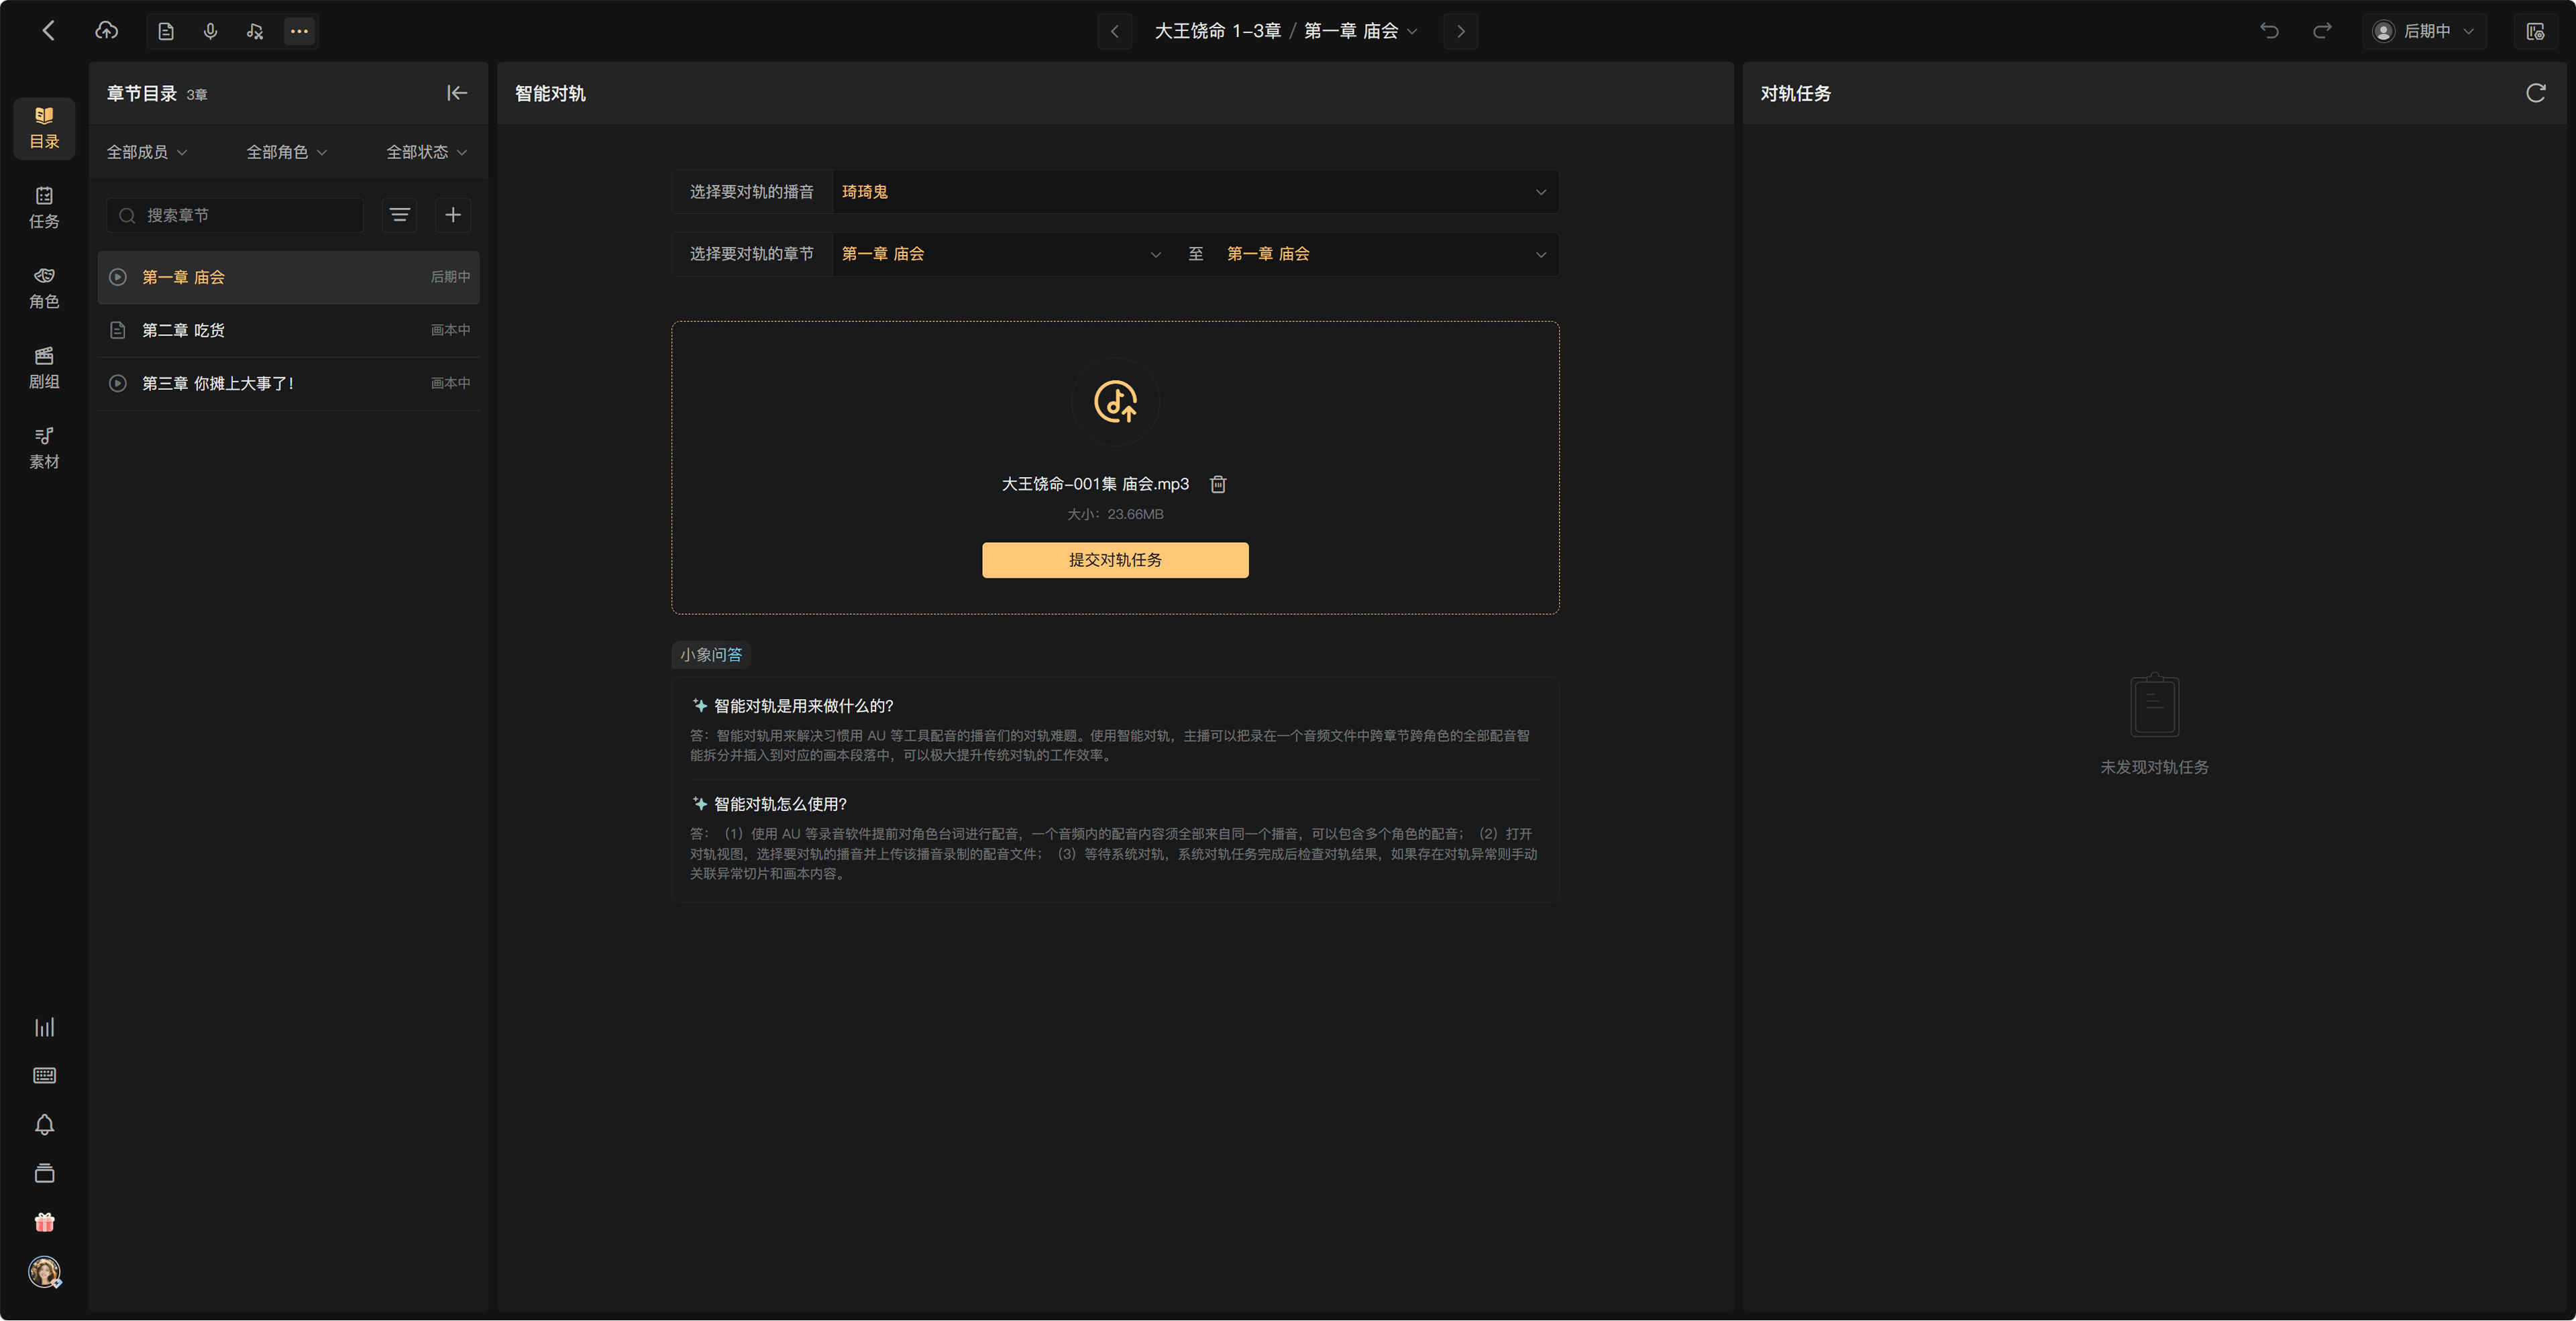Click the file name 大王饶命-001集 庙会.mp3

point(1095,484)
